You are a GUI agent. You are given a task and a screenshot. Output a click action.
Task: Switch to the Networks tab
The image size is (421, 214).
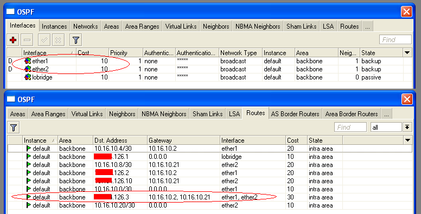86,26
